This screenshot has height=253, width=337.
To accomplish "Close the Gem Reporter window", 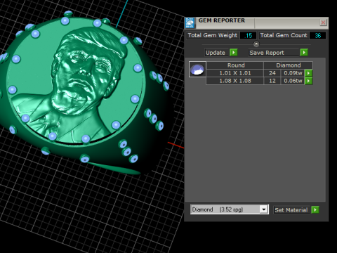I will coord(323,22).
